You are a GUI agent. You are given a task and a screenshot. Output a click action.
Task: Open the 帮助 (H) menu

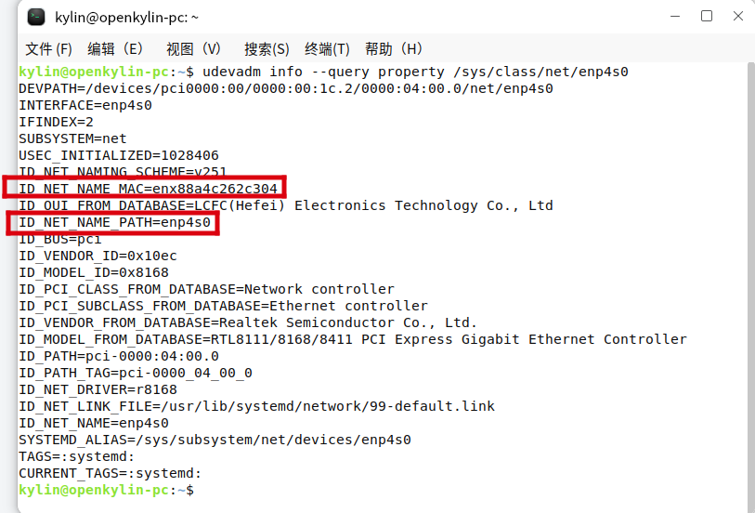click(x=394, y=48)
